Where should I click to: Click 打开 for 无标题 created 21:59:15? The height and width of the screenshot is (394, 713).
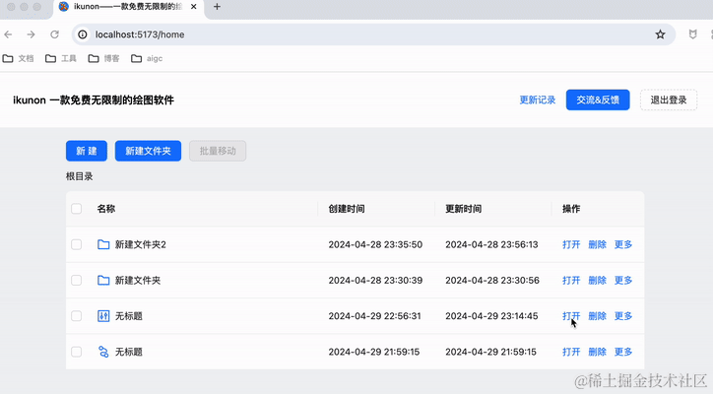pyautogui.click(x=571, y=352)
